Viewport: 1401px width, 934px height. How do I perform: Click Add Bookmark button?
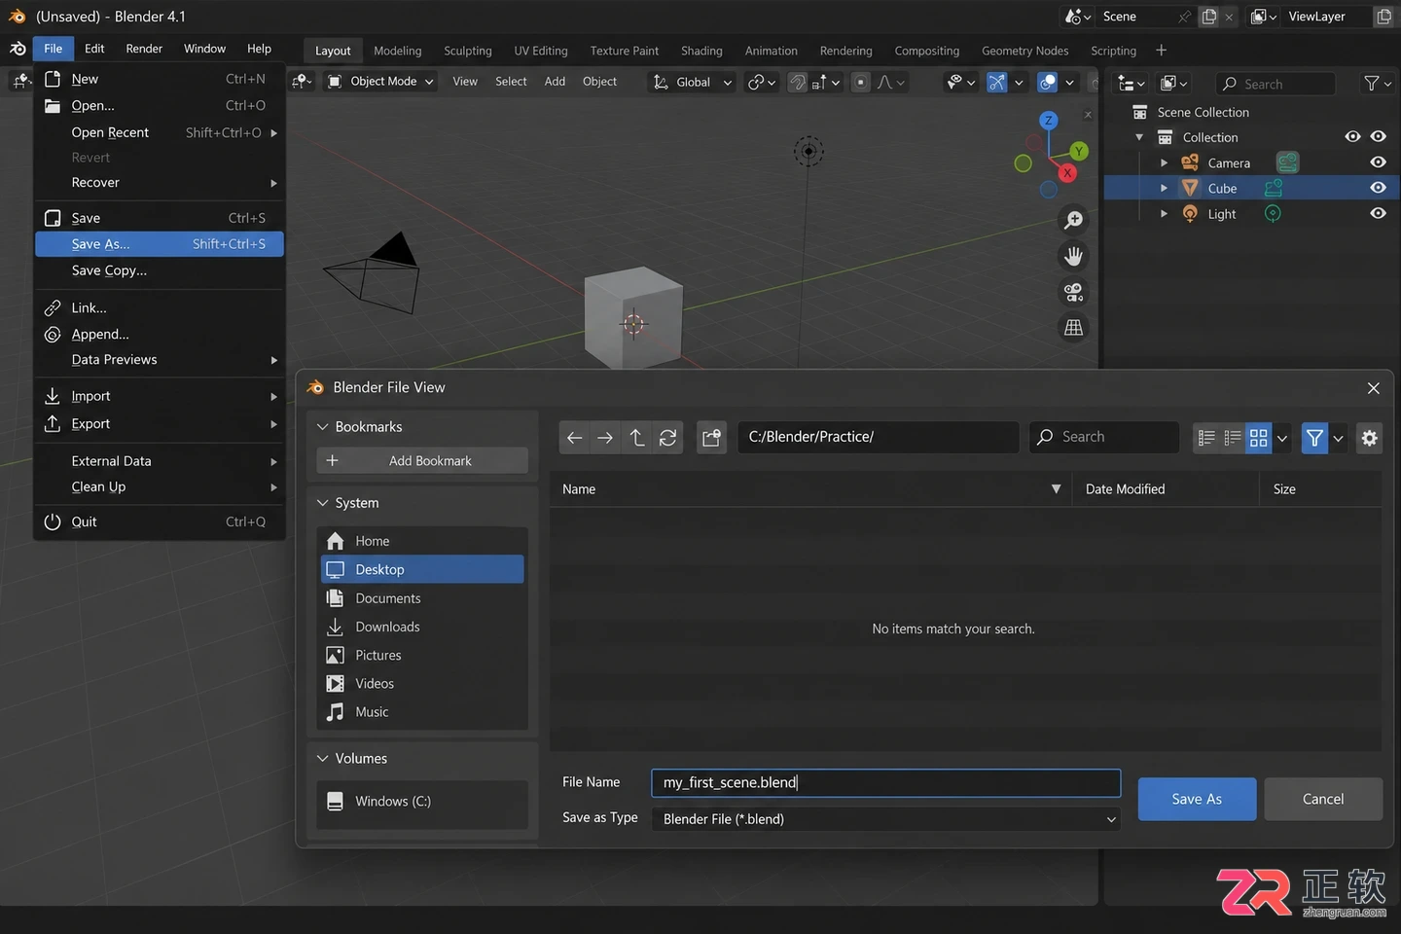[x=422, y=461]
